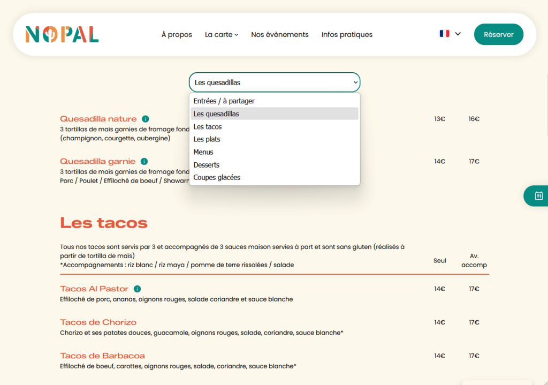548x385 pixels.
Task: Select Les tacos from dropdown list
Action: [208, 127]
